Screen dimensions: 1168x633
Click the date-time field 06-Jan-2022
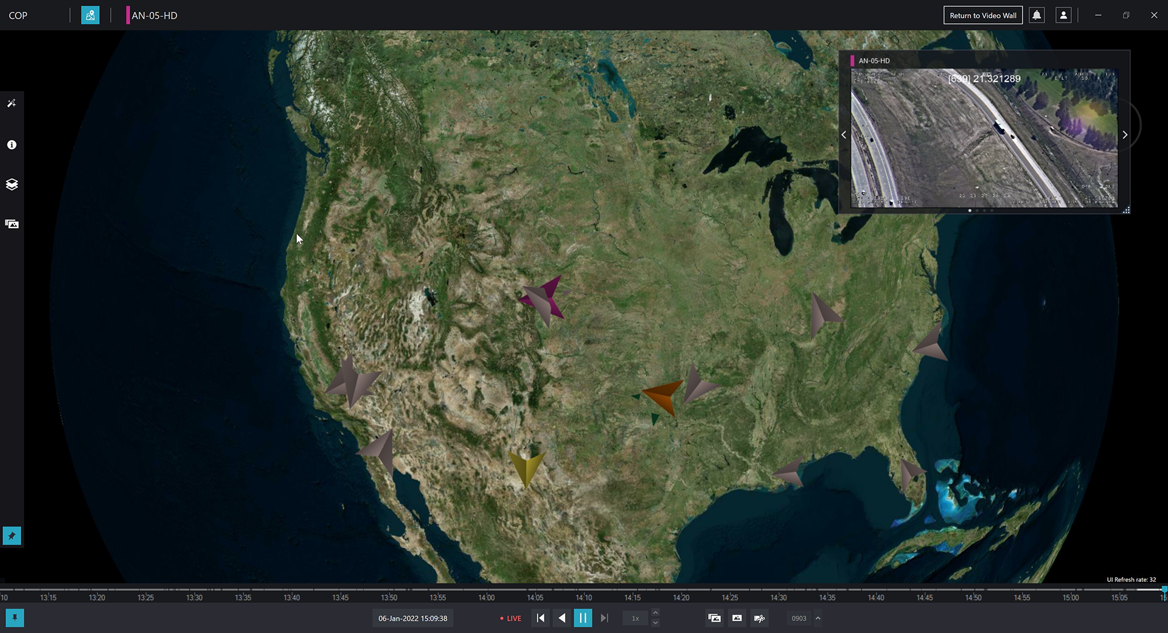click(x=413, y=618)
